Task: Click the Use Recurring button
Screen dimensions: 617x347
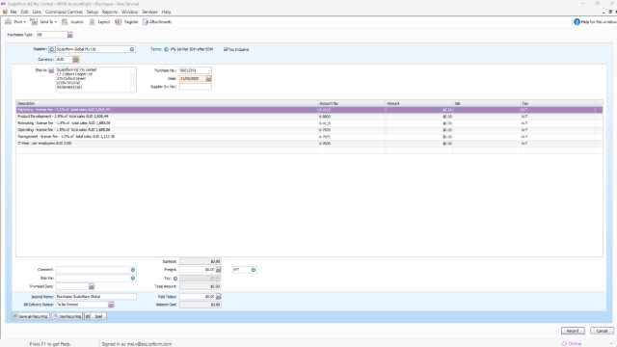Action: (x=67, y=316)
